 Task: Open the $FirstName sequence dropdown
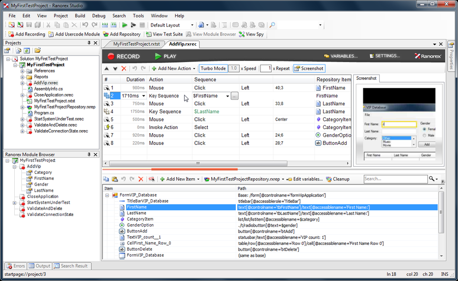click(x=227, y=96)
